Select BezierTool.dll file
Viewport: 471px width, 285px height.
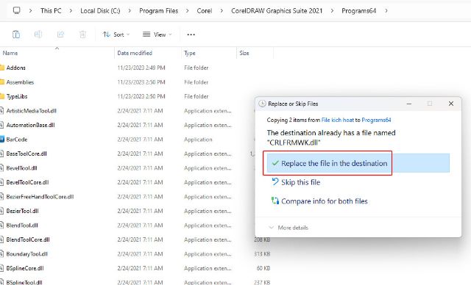[x=22, y=211]
